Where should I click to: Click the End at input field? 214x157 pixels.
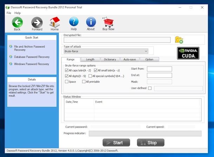coord(159,75)
